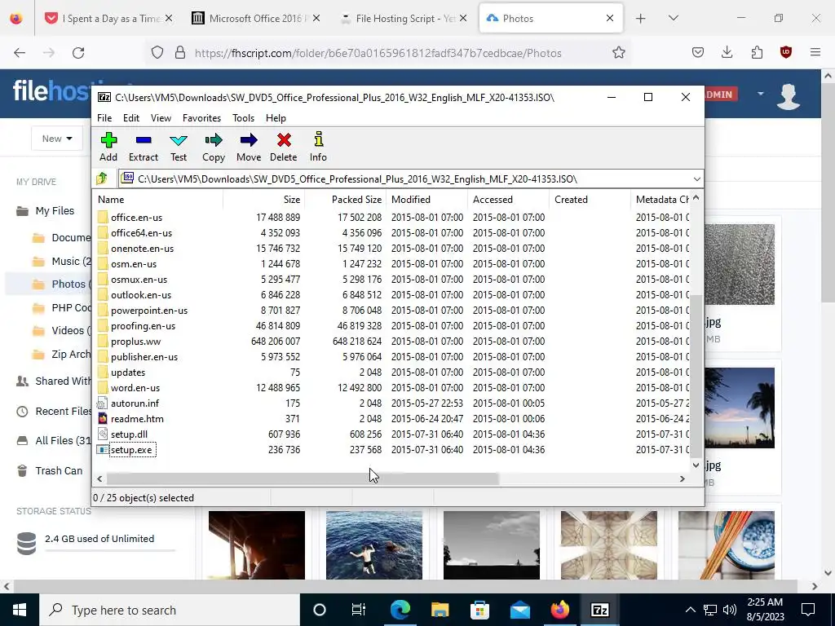Click the Move tool in 7-Zip
The width and height of the screenshot is (835, 626).
(249, 147)
